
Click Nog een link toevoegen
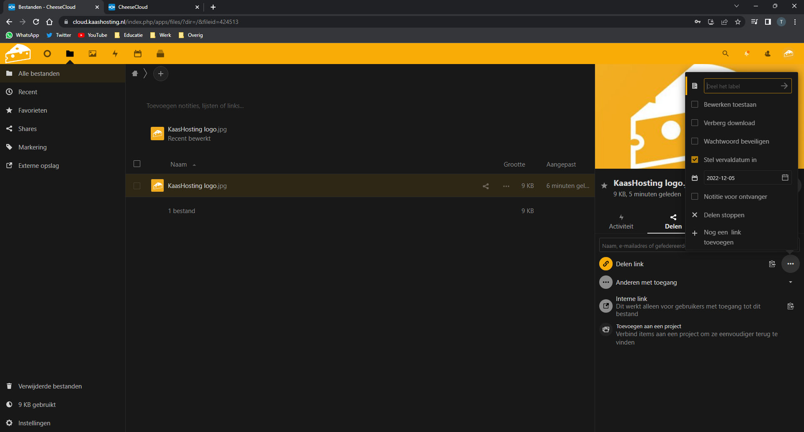tap(722, 237)
